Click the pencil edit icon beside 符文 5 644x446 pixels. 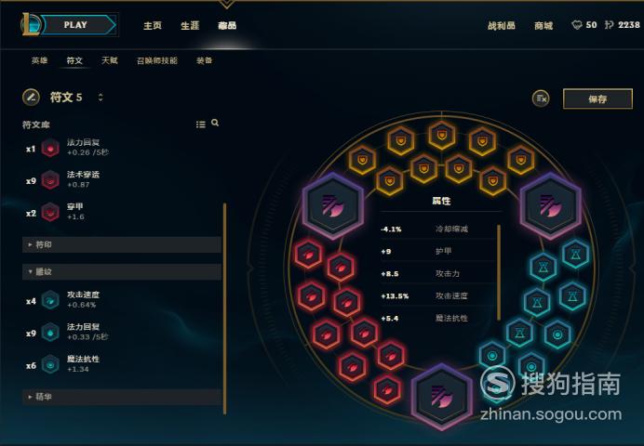pyautogui.click(x=31, y=98)
